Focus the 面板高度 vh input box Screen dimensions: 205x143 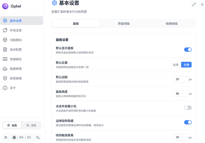point(180,94)
